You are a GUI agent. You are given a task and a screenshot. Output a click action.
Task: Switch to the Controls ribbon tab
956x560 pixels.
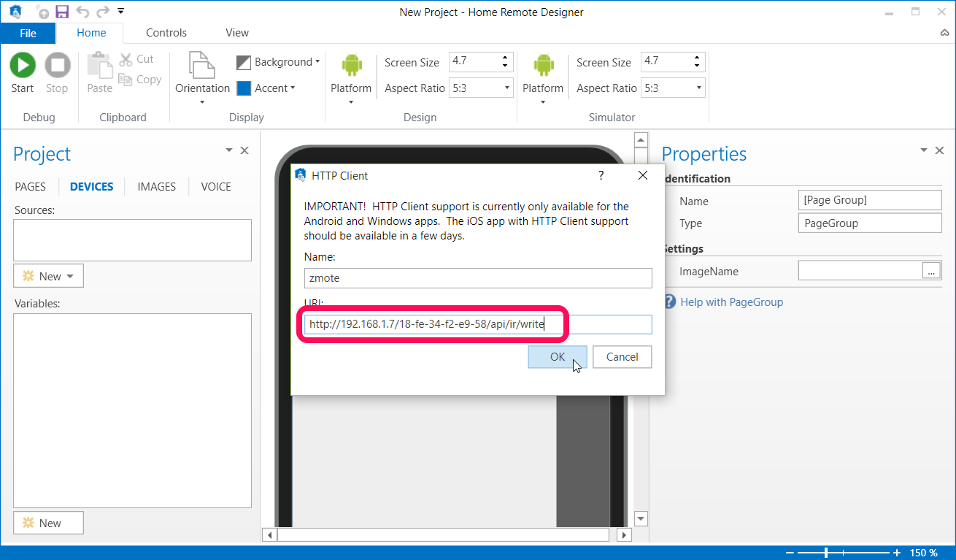coord(166,33)
